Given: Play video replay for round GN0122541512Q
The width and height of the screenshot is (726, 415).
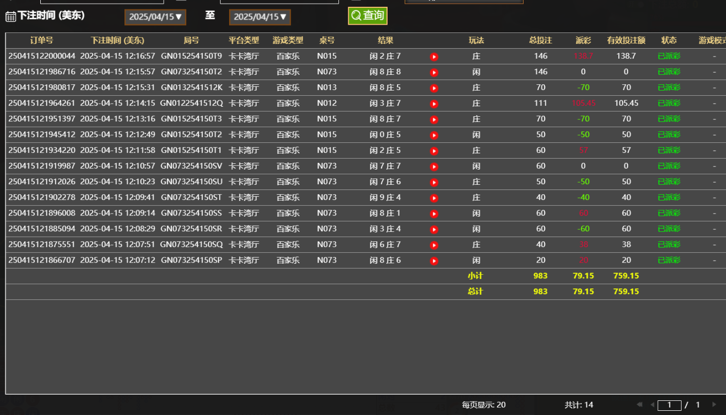Looking at the screenshot, I should pyautogui.click(x=434, y=104).
